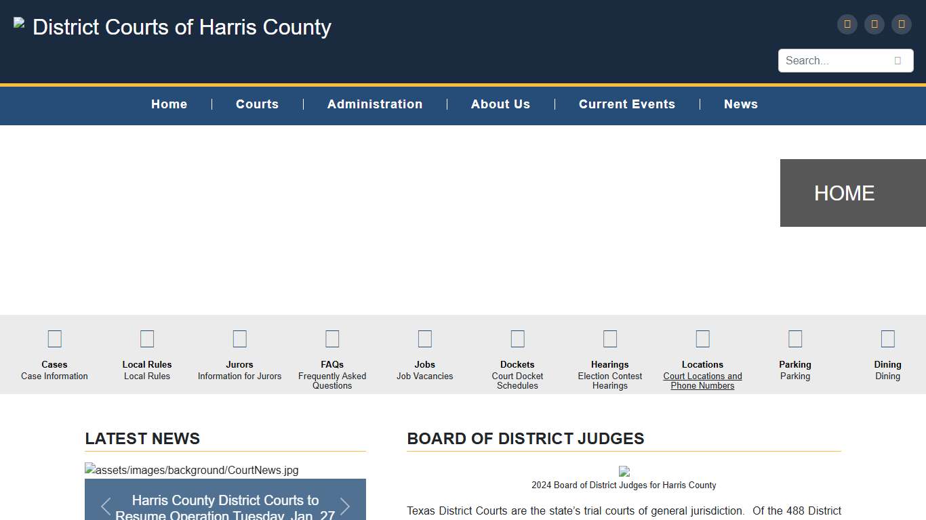
Task: Expand the About Us menu
Action: (500, 104)
